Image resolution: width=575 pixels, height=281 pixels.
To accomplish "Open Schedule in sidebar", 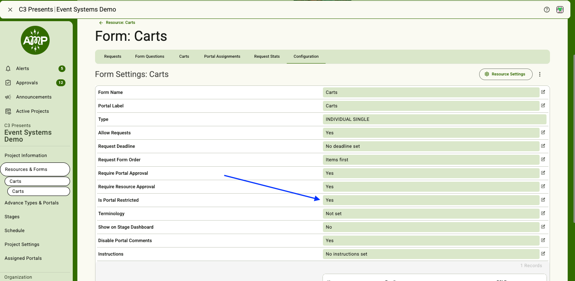I will [15, 231].
